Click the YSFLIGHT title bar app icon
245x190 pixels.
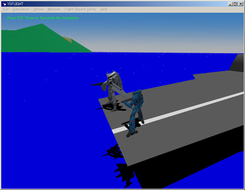point(4,4)
